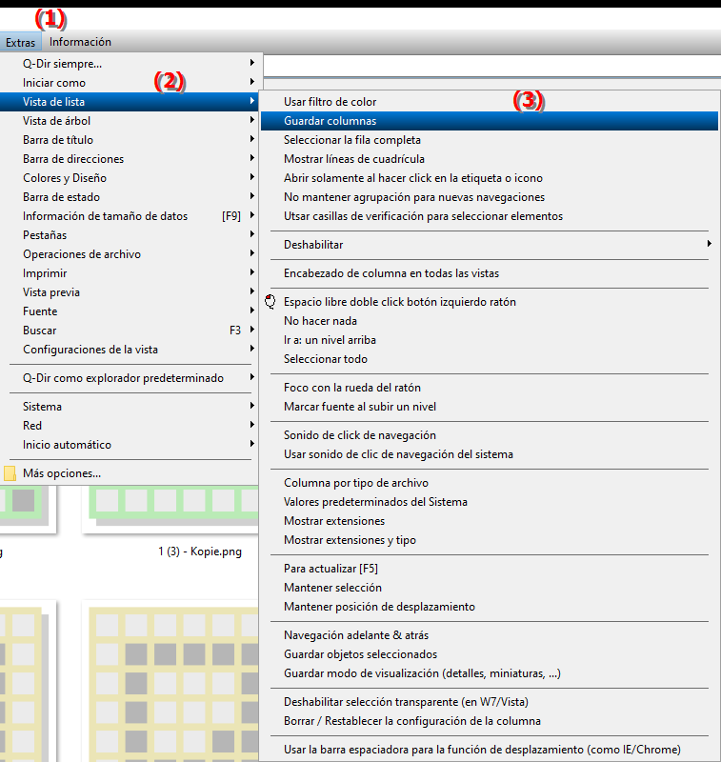Toggle Guardar objetos seleccionados

[x=490, y=654]
